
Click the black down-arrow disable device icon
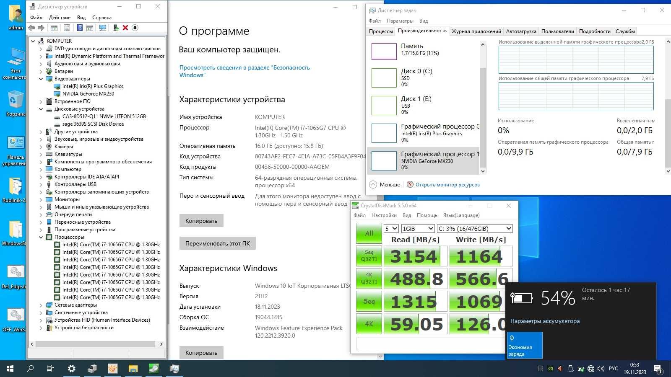pyautogui.click(x=135, y=28)
